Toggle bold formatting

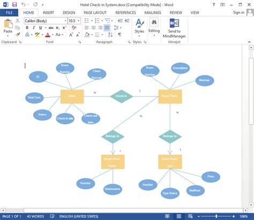[x=27, y=28]
